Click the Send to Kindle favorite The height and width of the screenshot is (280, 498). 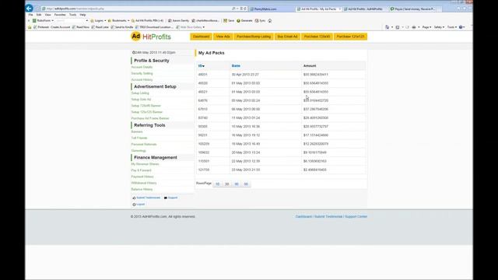(121, 27)
